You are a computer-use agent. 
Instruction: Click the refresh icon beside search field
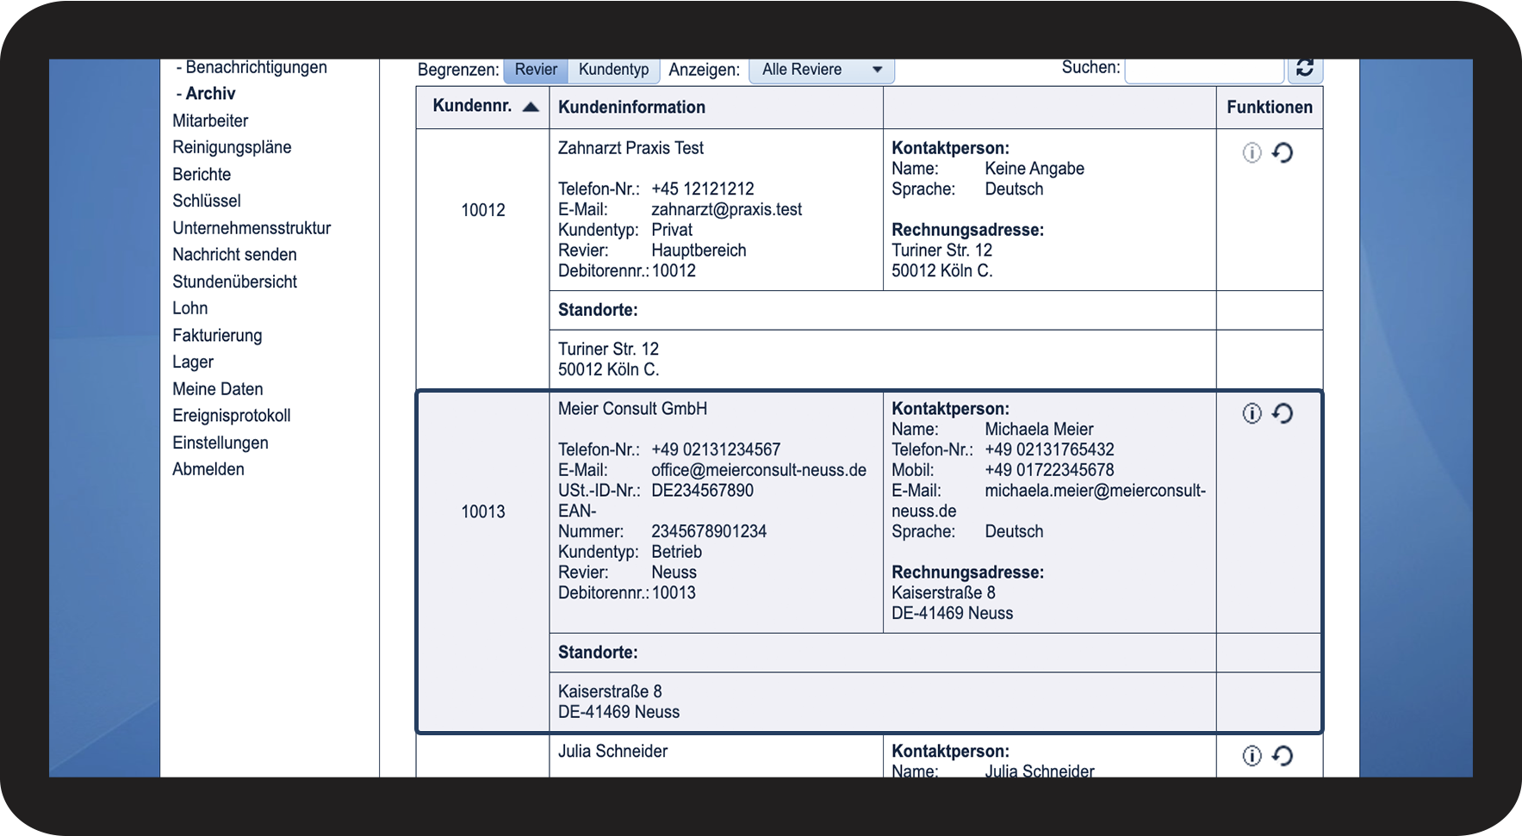(x=1305, y=69)
